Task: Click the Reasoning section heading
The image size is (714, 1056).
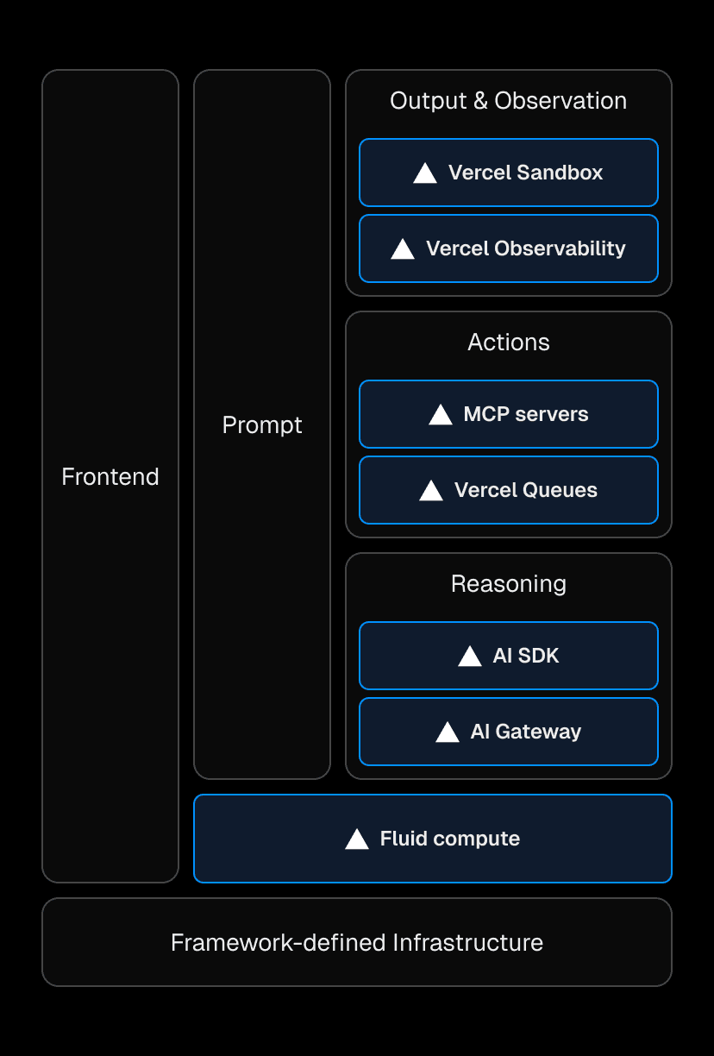Action: coord(509,584)
